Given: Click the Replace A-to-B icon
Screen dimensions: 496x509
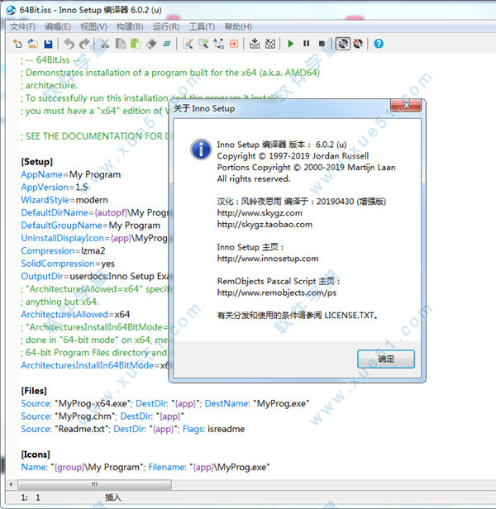Looking at the screenshot, I should (218, 44).
